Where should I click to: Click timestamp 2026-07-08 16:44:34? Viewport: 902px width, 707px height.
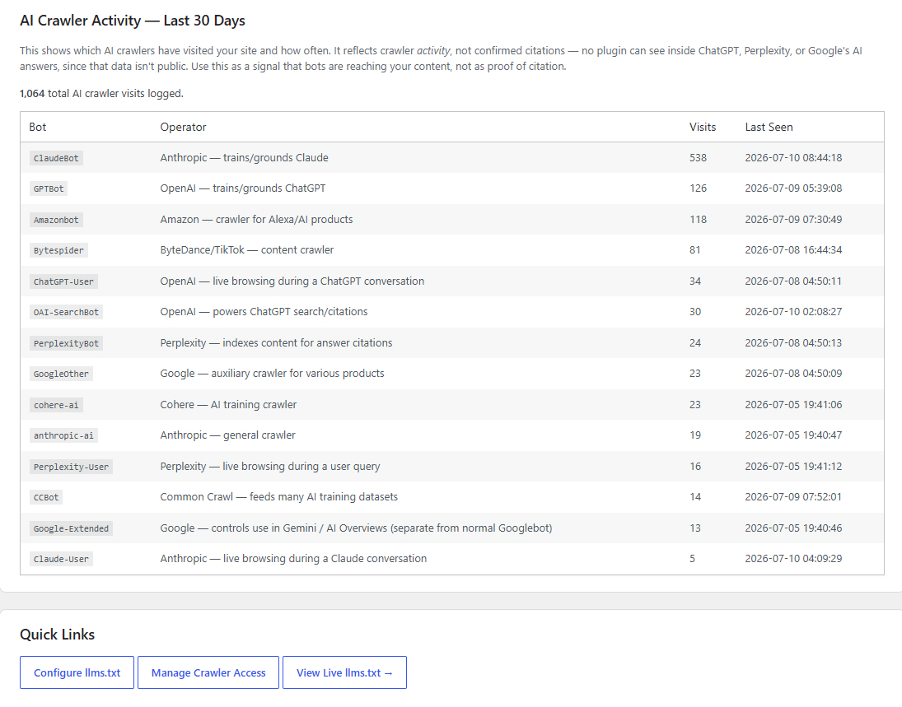coord(793,249)
